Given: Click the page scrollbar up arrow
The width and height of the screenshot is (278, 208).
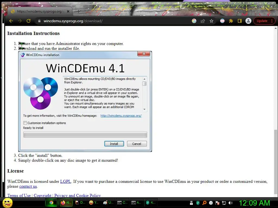Looking at the screenshot, I should tap(276, 28).
